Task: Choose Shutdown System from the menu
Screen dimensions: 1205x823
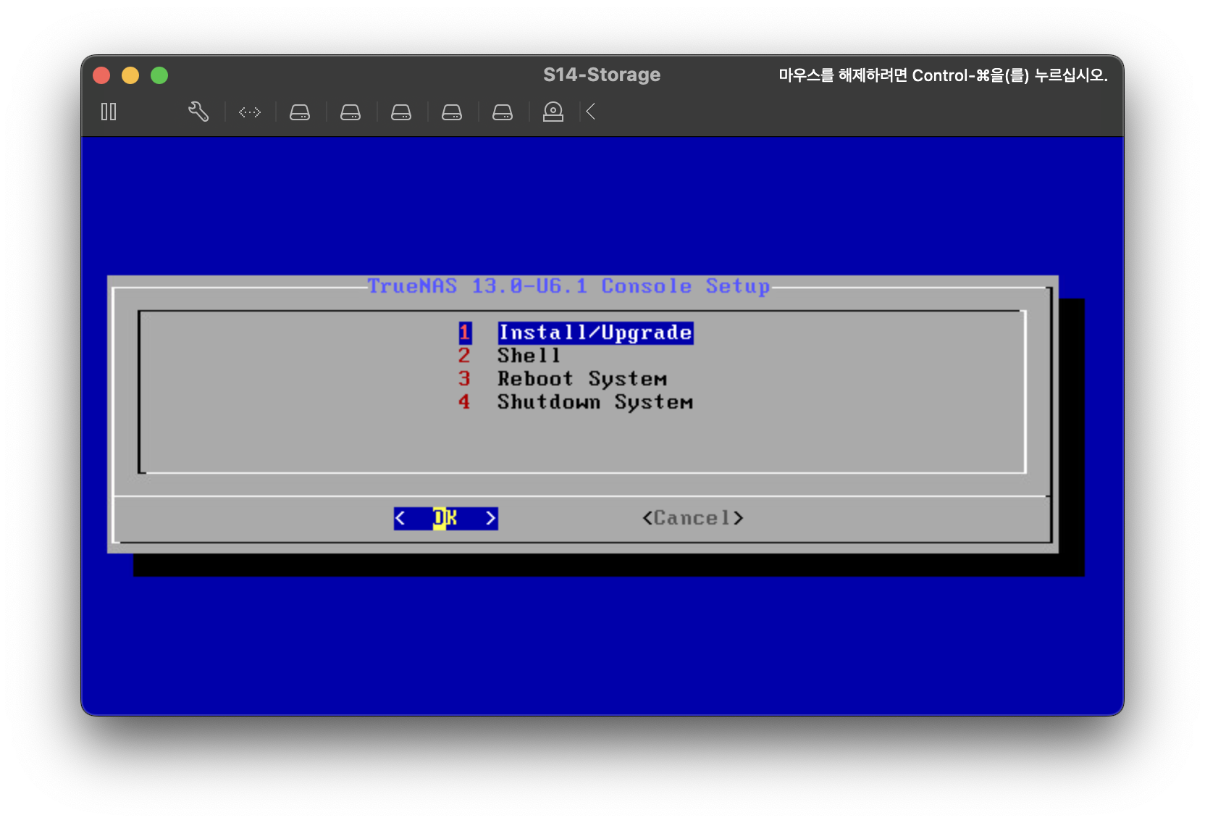Action: [595, 402]
